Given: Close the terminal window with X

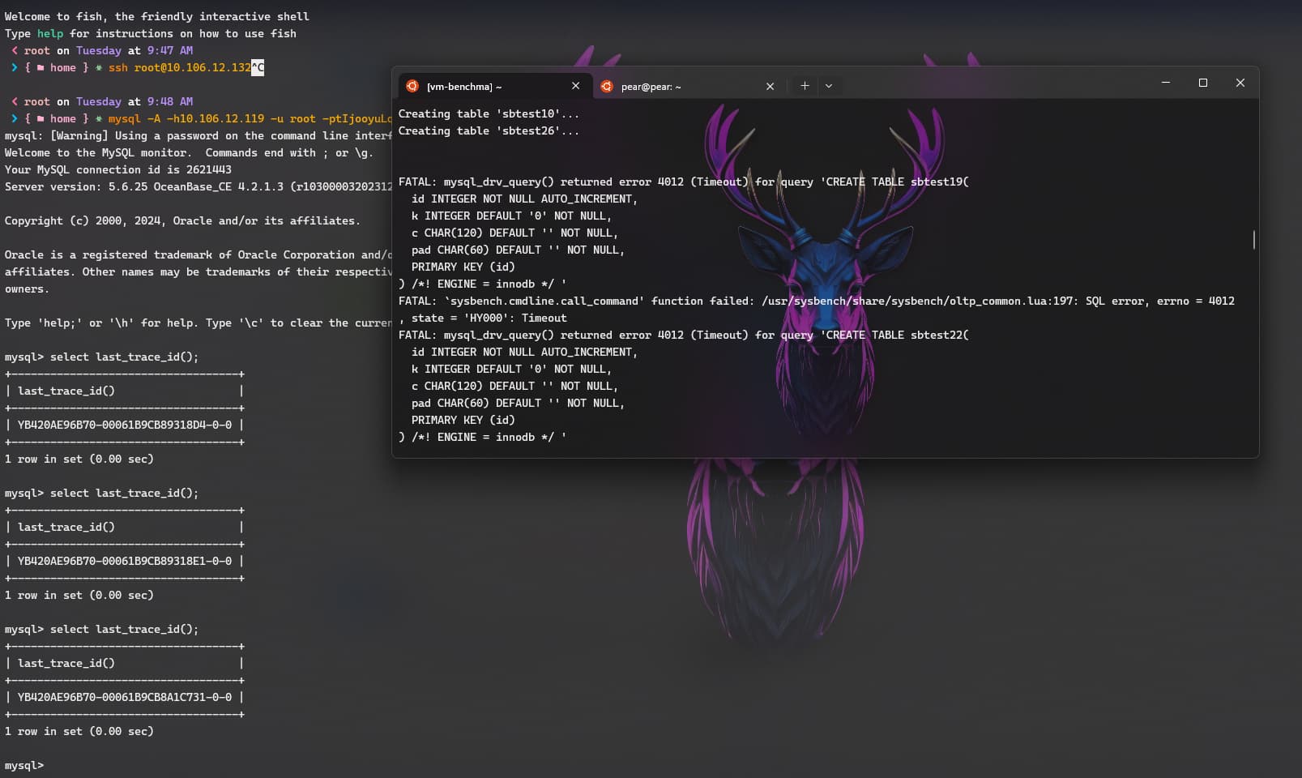Looking at the screenshot, I should (x=1240, y=83).
